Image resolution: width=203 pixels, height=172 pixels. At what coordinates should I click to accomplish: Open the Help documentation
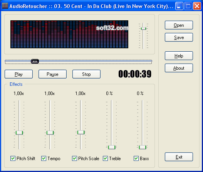pyautogui.click(x=179, y=56)
